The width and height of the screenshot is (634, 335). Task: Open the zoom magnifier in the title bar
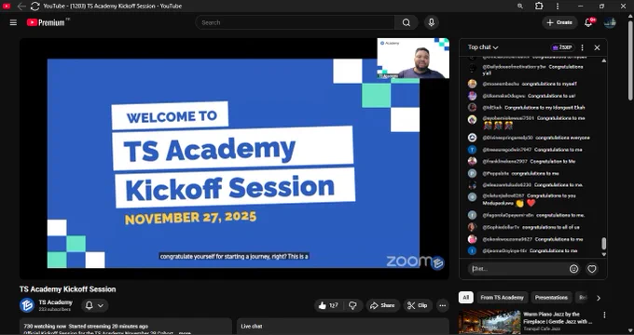[x=520, y=7]
